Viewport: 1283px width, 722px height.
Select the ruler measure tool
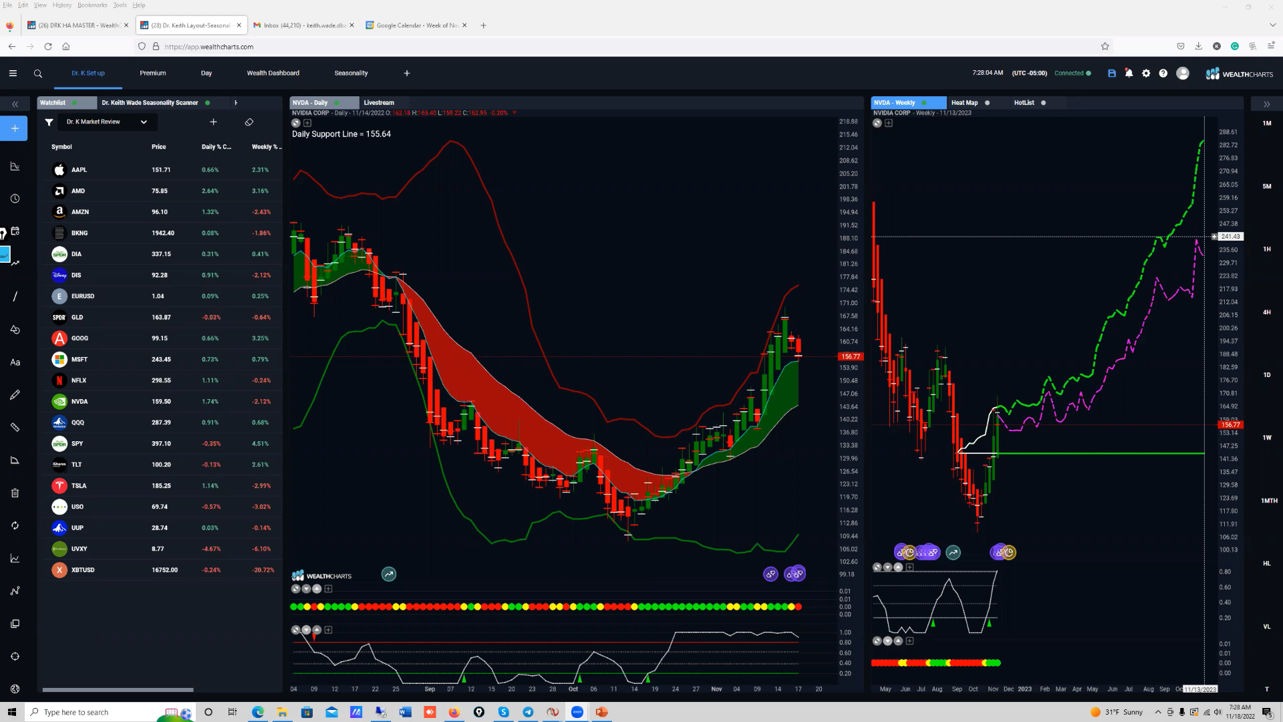point(15,428)
